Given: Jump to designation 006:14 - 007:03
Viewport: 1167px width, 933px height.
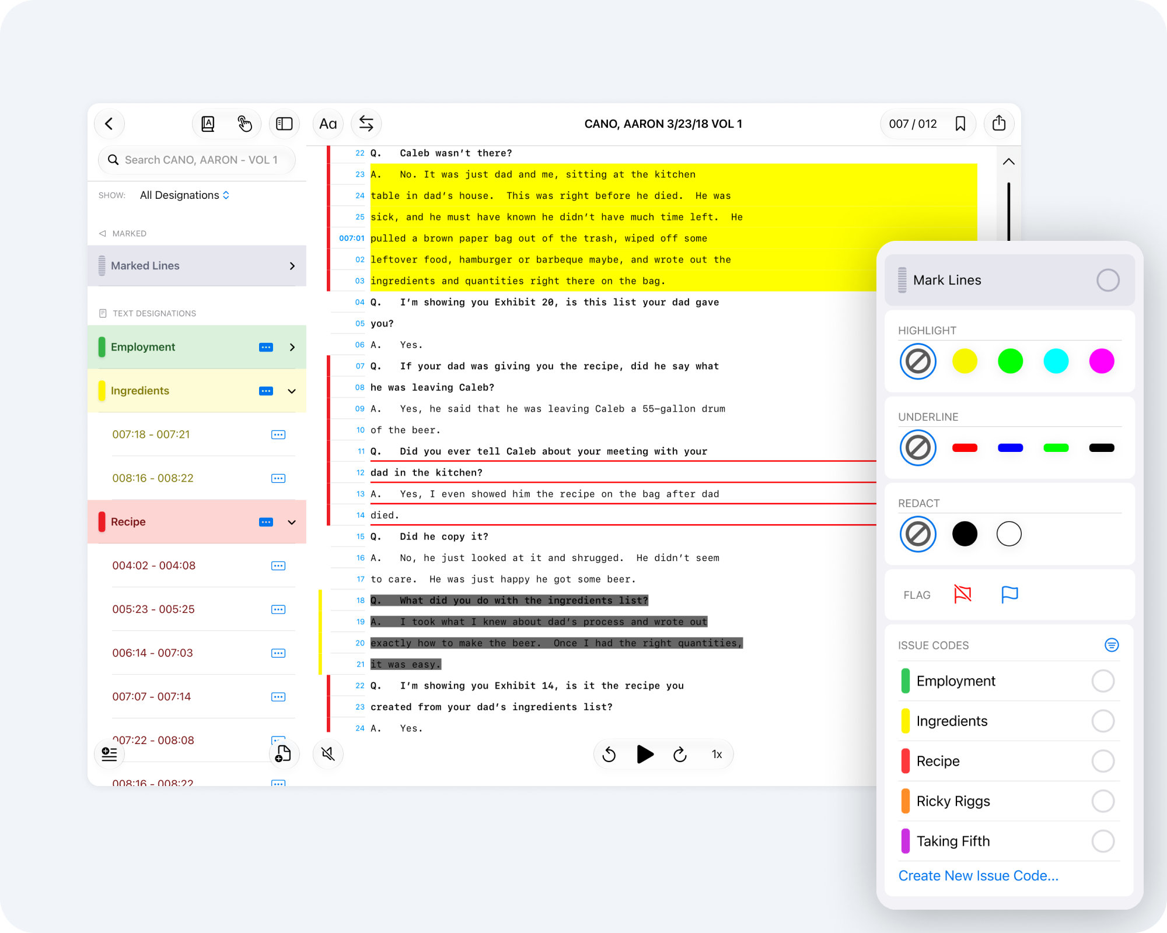Looking at the screenshot, I should coord(153,653).
